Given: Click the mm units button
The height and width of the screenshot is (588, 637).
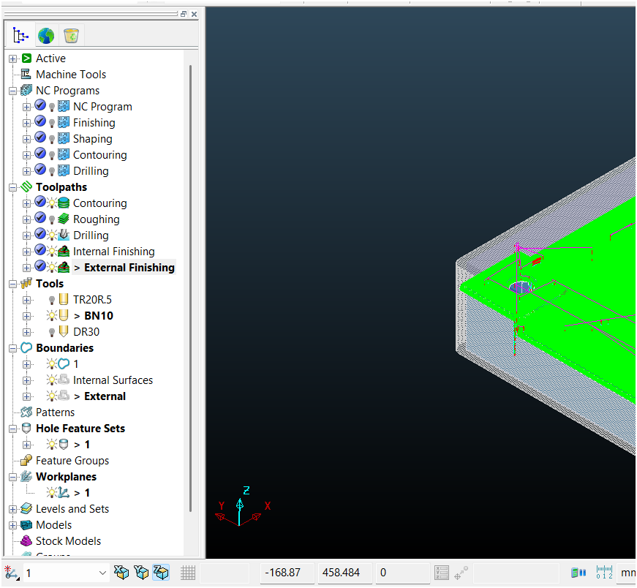Looking at the screenshot, I should [627, 573].
